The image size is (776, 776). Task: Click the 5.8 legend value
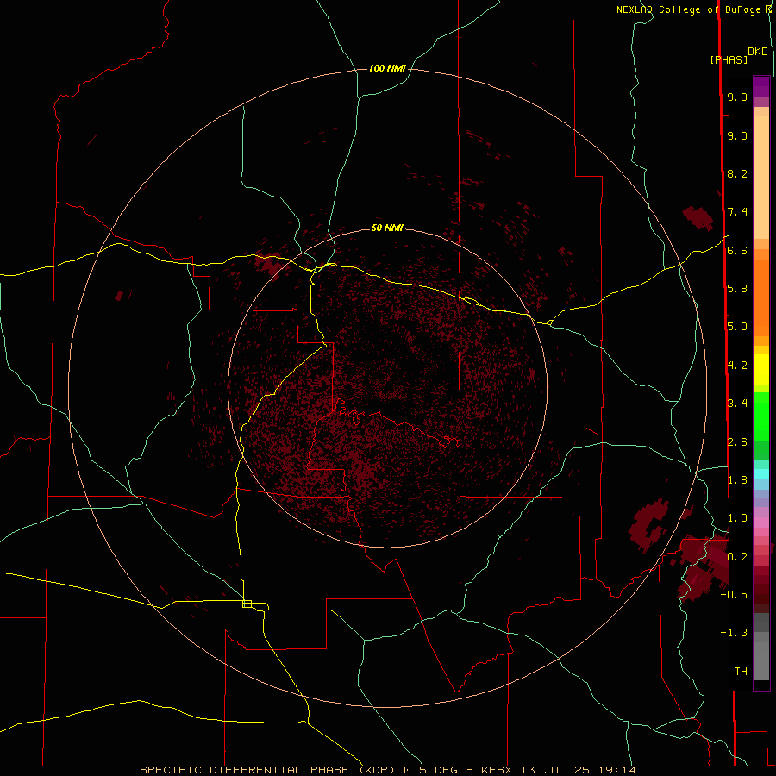point(737,289)
